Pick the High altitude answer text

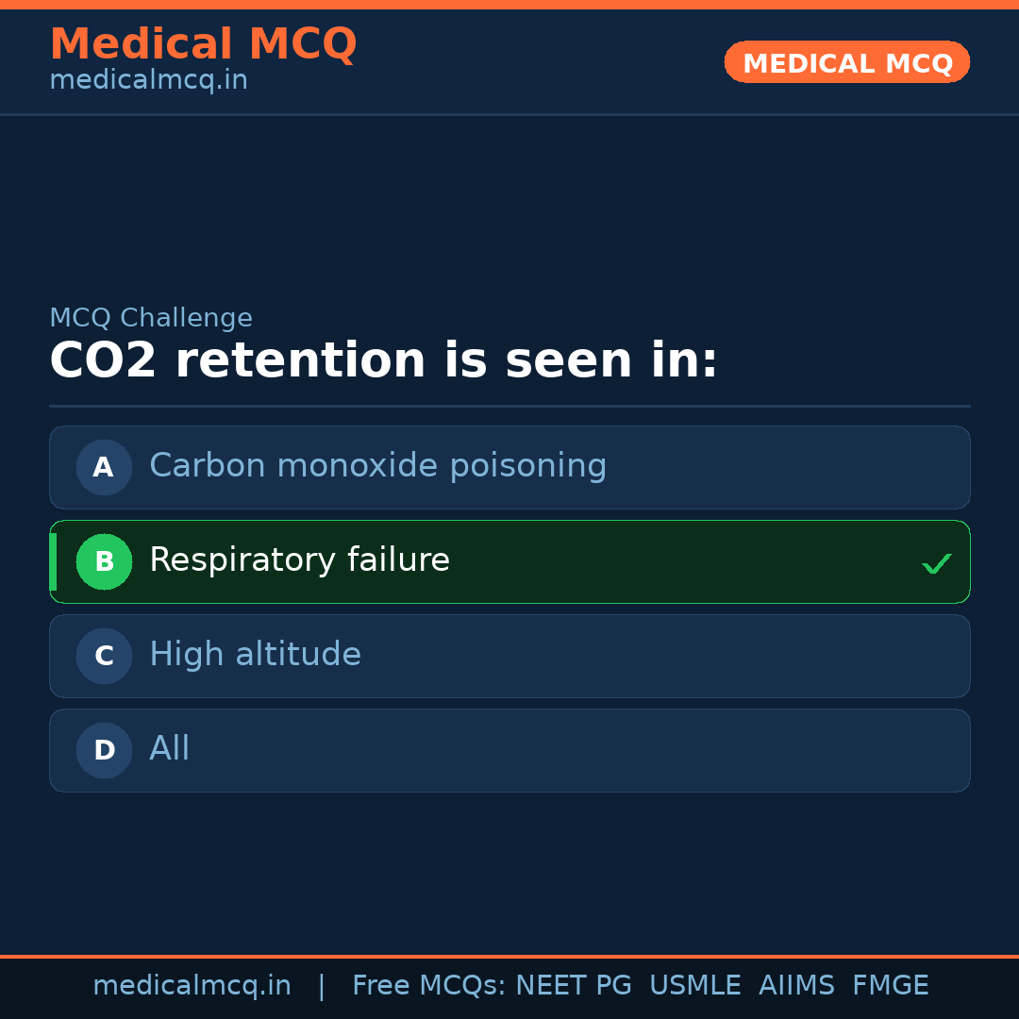[255, 655]
